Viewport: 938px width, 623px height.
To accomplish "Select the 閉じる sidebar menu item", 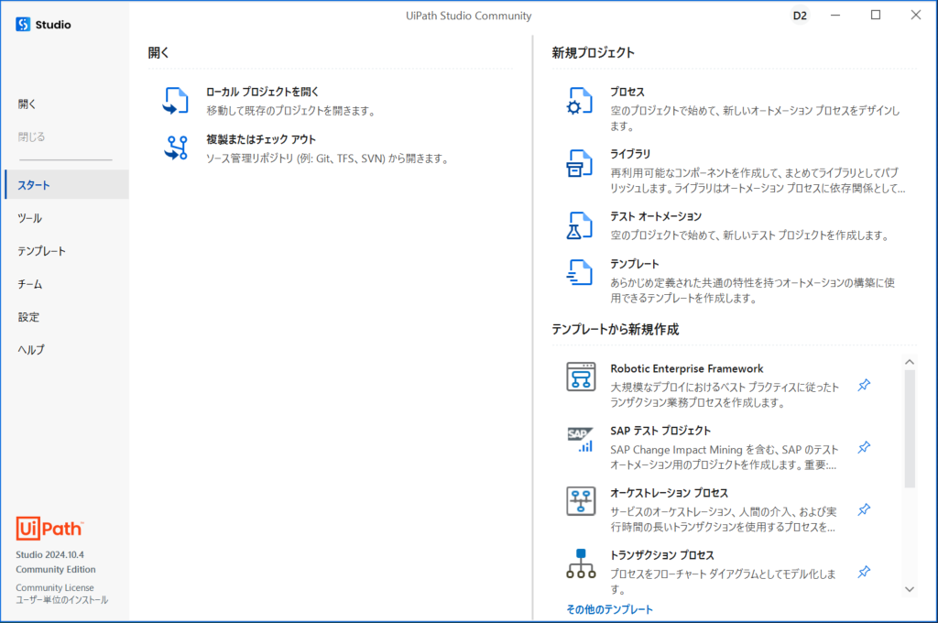I will tap(66, 137).
